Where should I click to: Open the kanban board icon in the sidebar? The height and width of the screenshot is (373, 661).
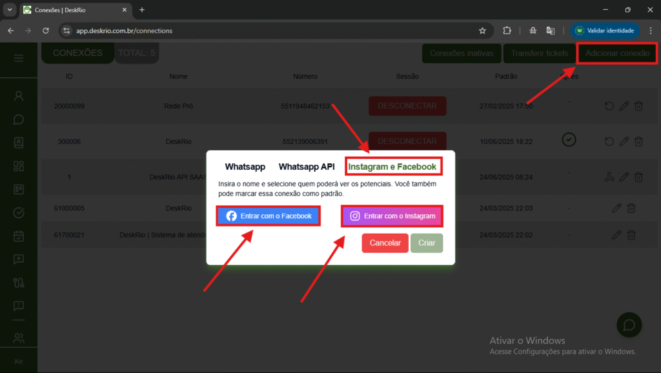point(19,190)
